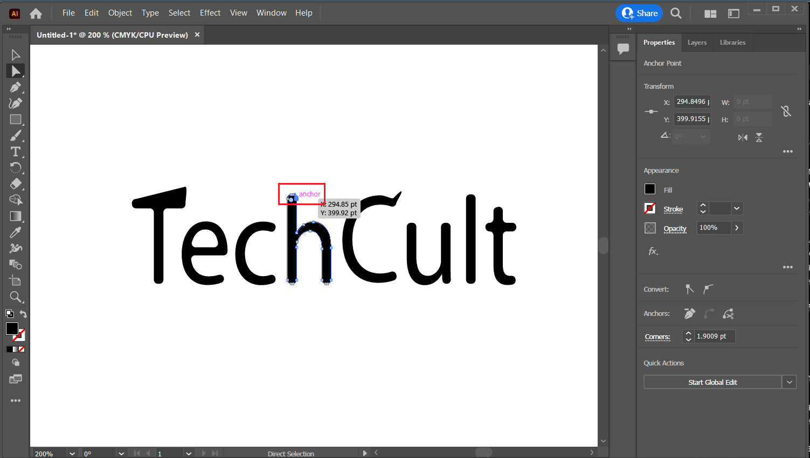This screenshot has width=810, height=458.
Task: Open the Fill color swatch in Appearance
Action: [x=650, y=189]
